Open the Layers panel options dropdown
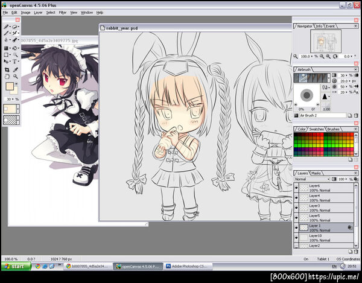 356,173
